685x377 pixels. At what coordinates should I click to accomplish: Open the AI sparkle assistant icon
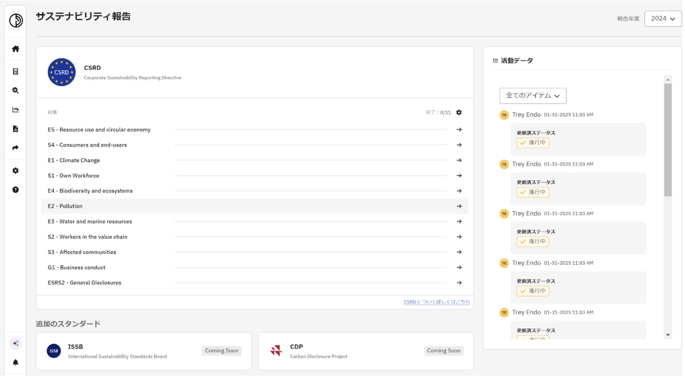tap(15, 344)
